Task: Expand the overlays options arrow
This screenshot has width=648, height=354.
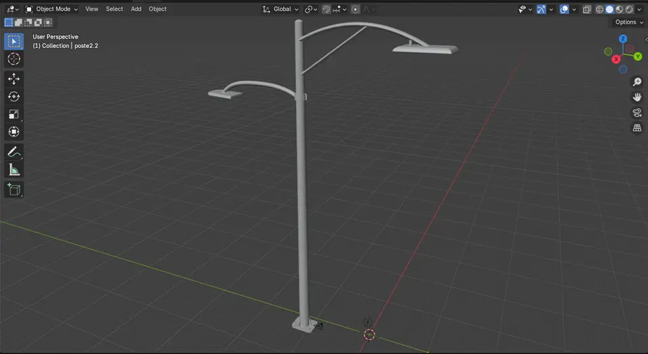Action: tap(574, 9)
